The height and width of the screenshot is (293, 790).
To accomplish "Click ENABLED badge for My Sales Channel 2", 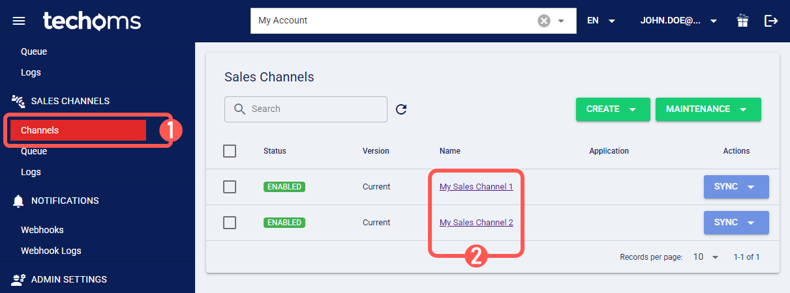I will pyautogui.click(x=284, y=223).
